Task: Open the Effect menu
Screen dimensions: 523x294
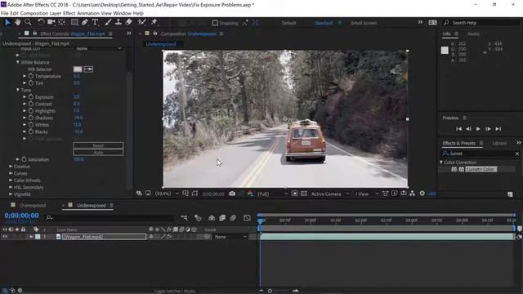Action: pos(69,13)
